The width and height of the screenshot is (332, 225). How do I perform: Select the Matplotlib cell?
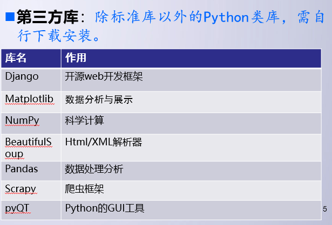pyautogui.click(x=31, y=102)
